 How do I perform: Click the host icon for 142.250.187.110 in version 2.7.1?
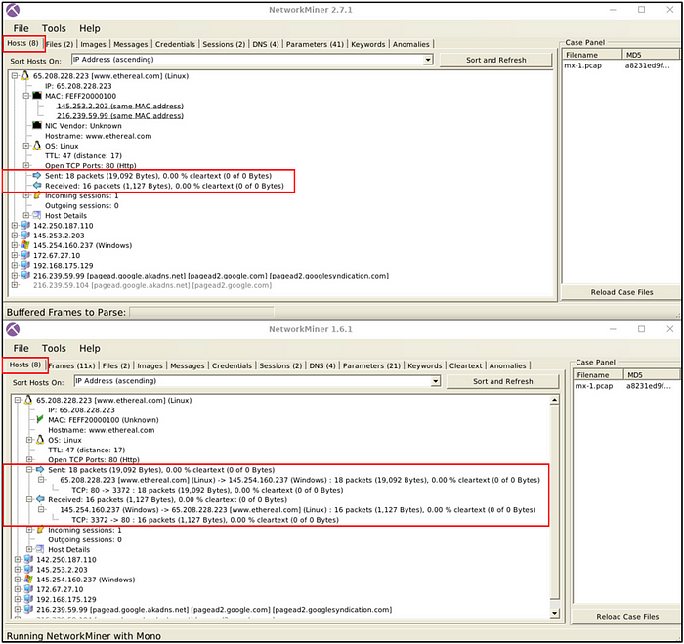point(25,226)
